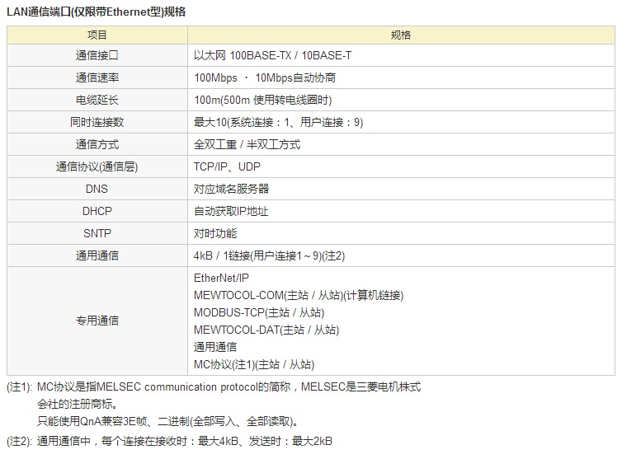Select the SNTP row label
Screen dimensions: 622x459
97,233
